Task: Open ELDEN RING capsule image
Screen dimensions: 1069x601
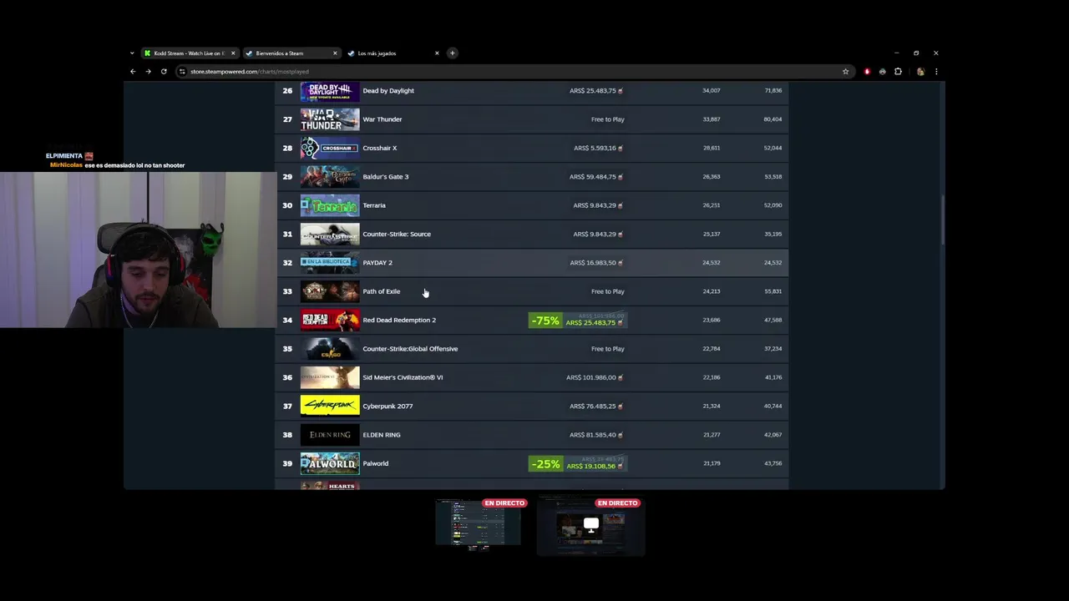Action: point(330,435)
